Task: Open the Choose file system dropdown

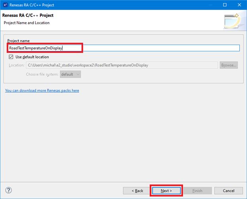Action: coord(70,74)
